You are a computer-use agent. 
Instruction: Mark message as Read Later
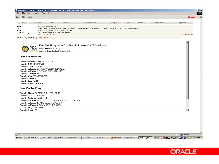(x=159, y=23)
